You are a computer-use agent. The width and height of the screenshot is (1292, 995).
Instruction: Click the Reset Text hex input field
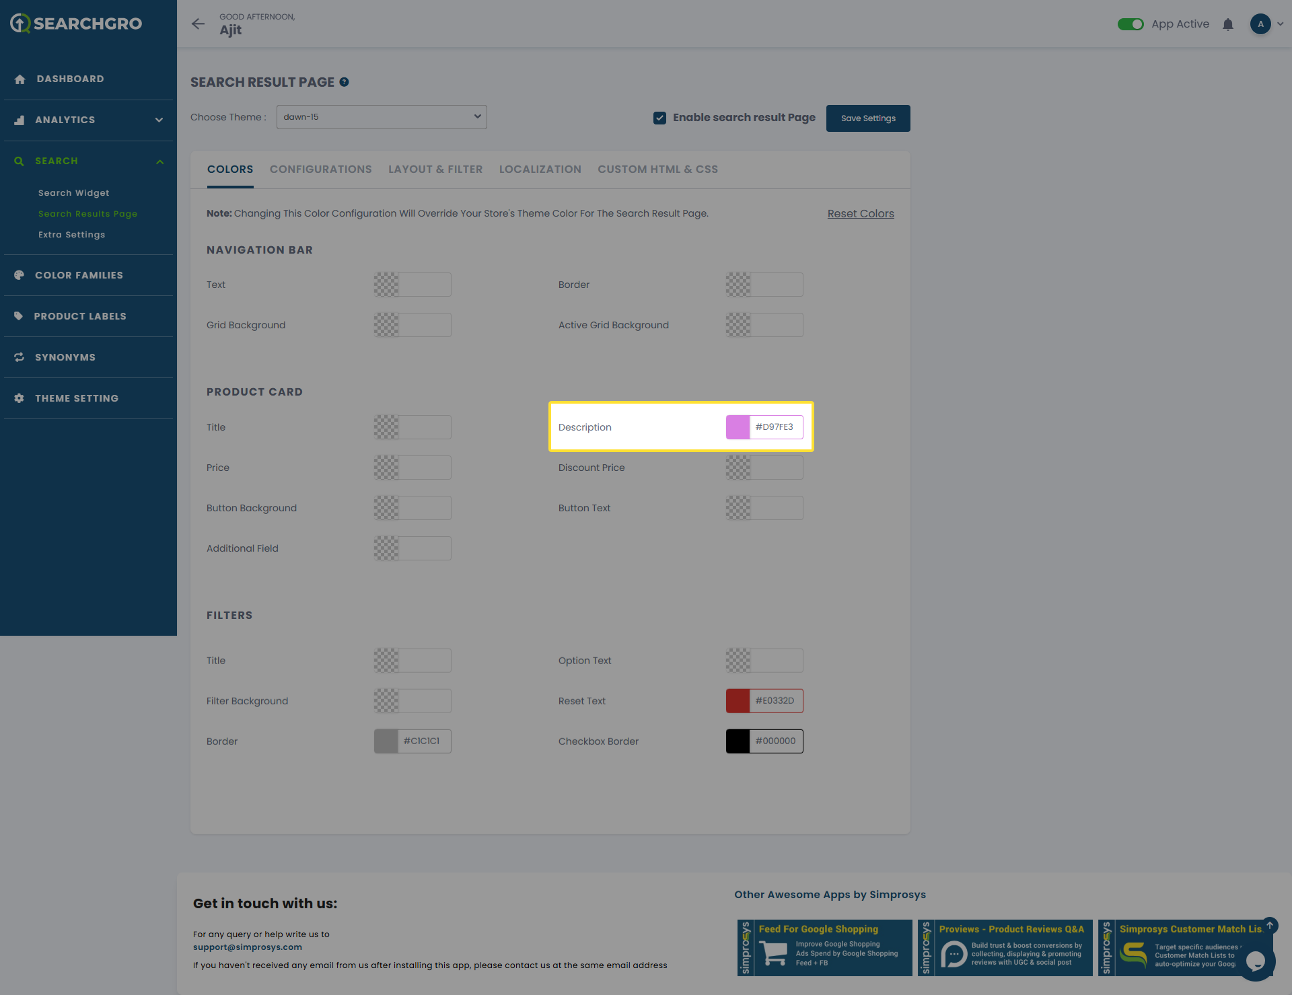coord(776,701)
